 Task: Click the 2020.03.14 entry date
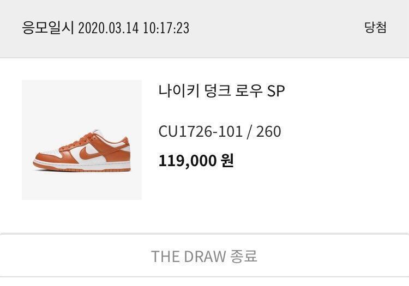pyautogui.click(x=109, y=28)
